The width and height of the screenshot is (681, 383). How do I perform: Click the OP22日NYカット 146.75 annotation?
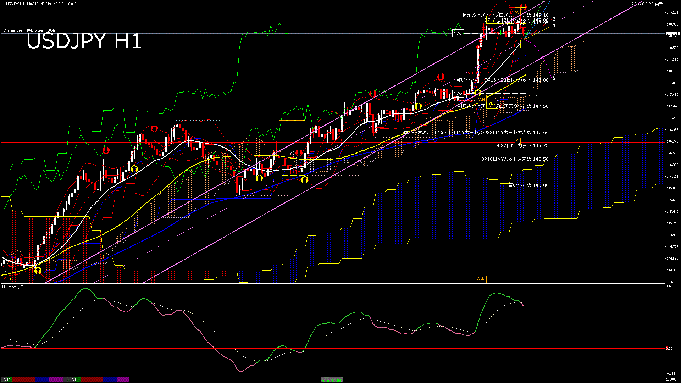(x=521, y=146)
